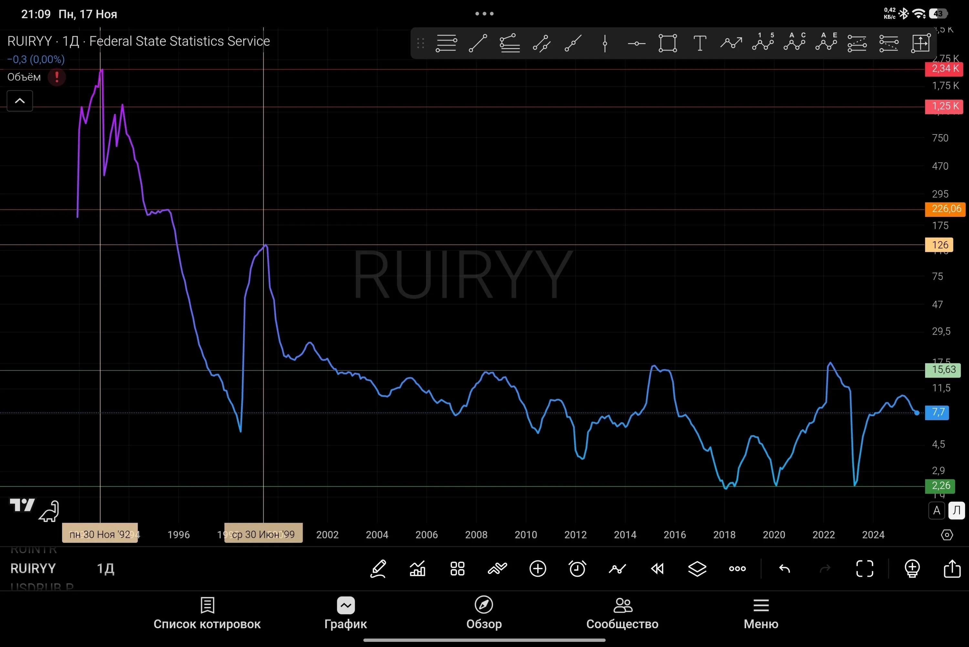
Task: Select the 'ср 30 Июн '99' date marker
Action: [x=264, y=534]
